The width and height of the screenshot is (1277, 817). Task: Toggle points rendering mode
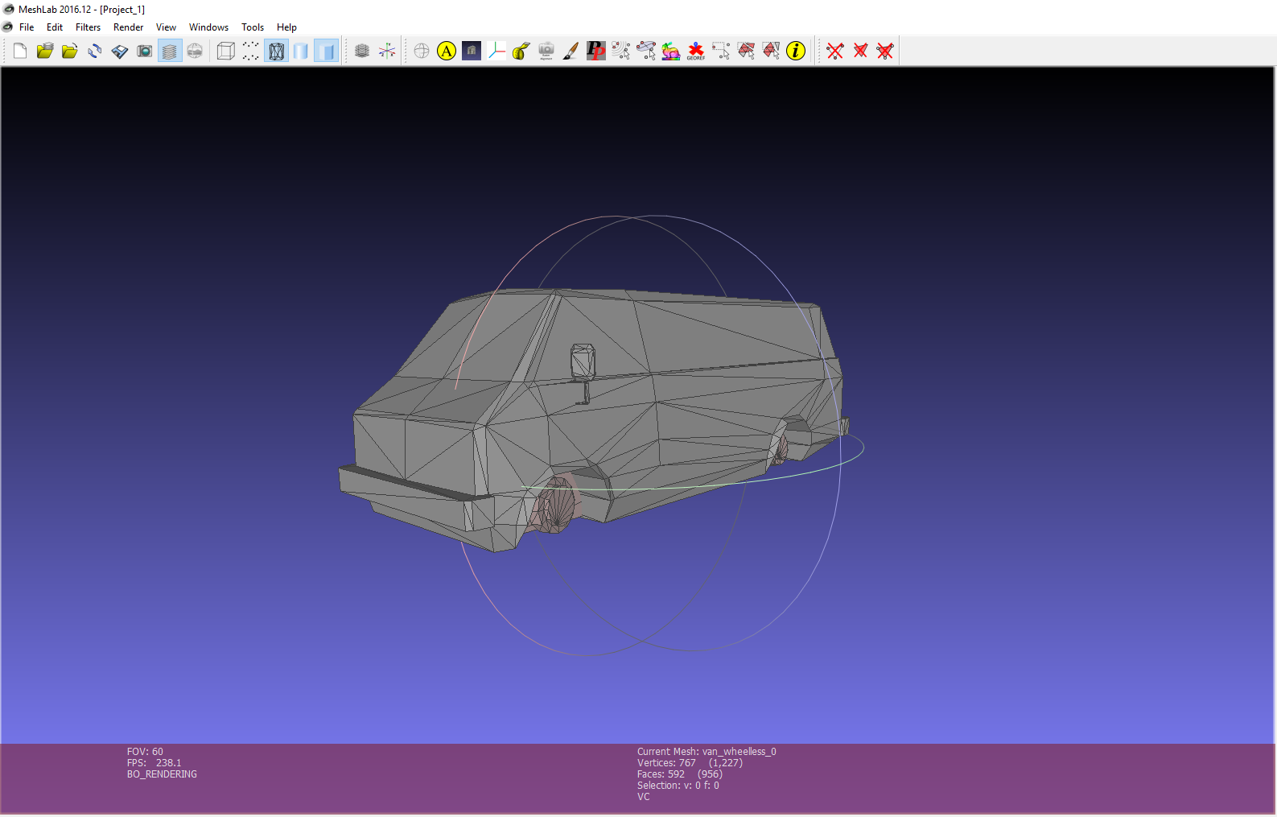click(251, 52)
